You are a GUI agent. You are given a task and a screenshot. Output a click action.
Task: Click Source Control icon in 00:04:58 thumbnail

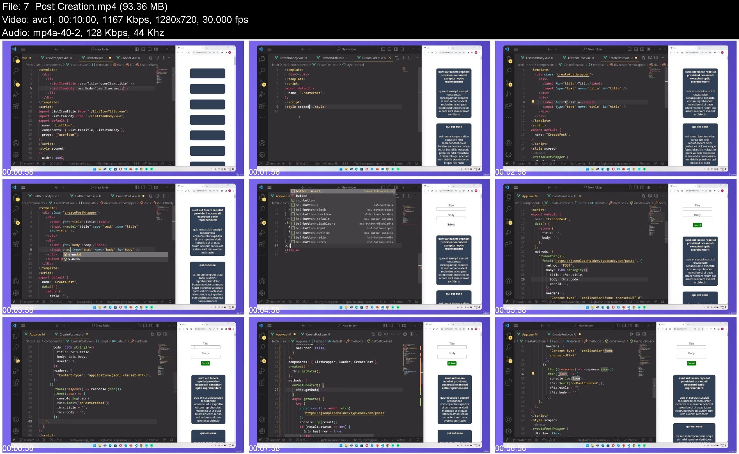tap(262, 221)
